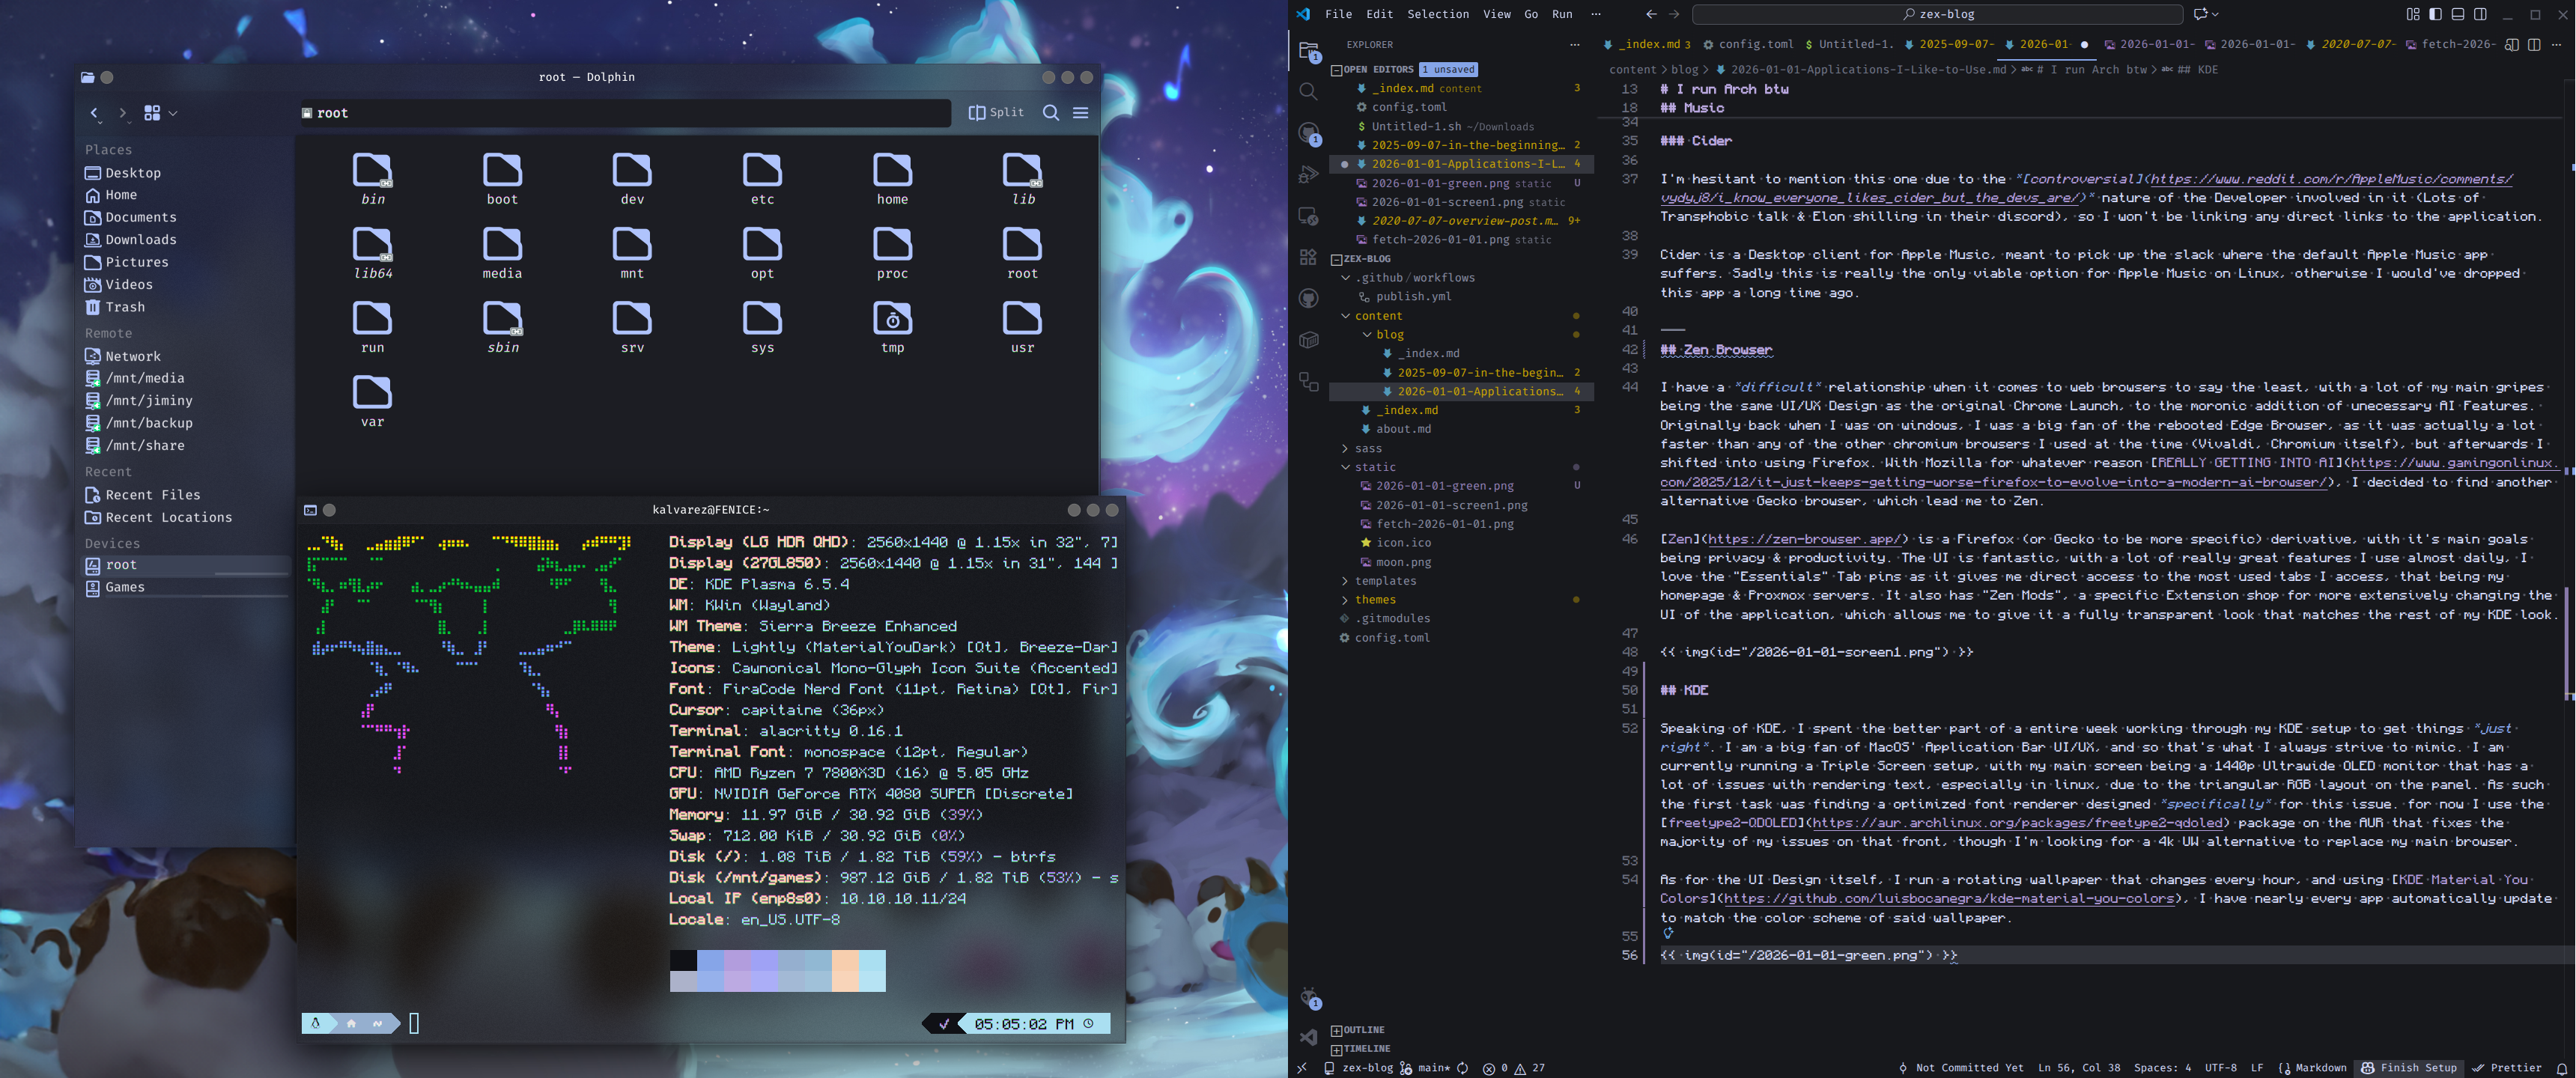Expand the templates folder
The width and height of the screenshot is (2576, 1078).
[1385, 581]
